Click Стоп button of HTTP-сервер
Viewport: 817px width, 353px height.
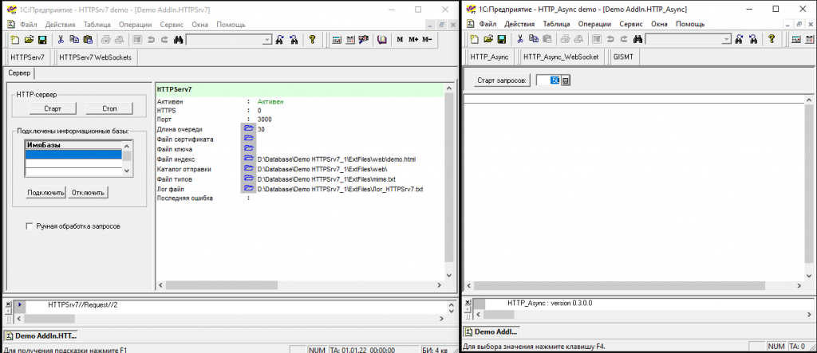[109, 108]
